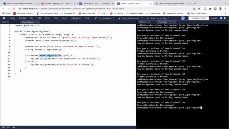Open the Apps bookmark shortcut

click(x=6, y=14)
